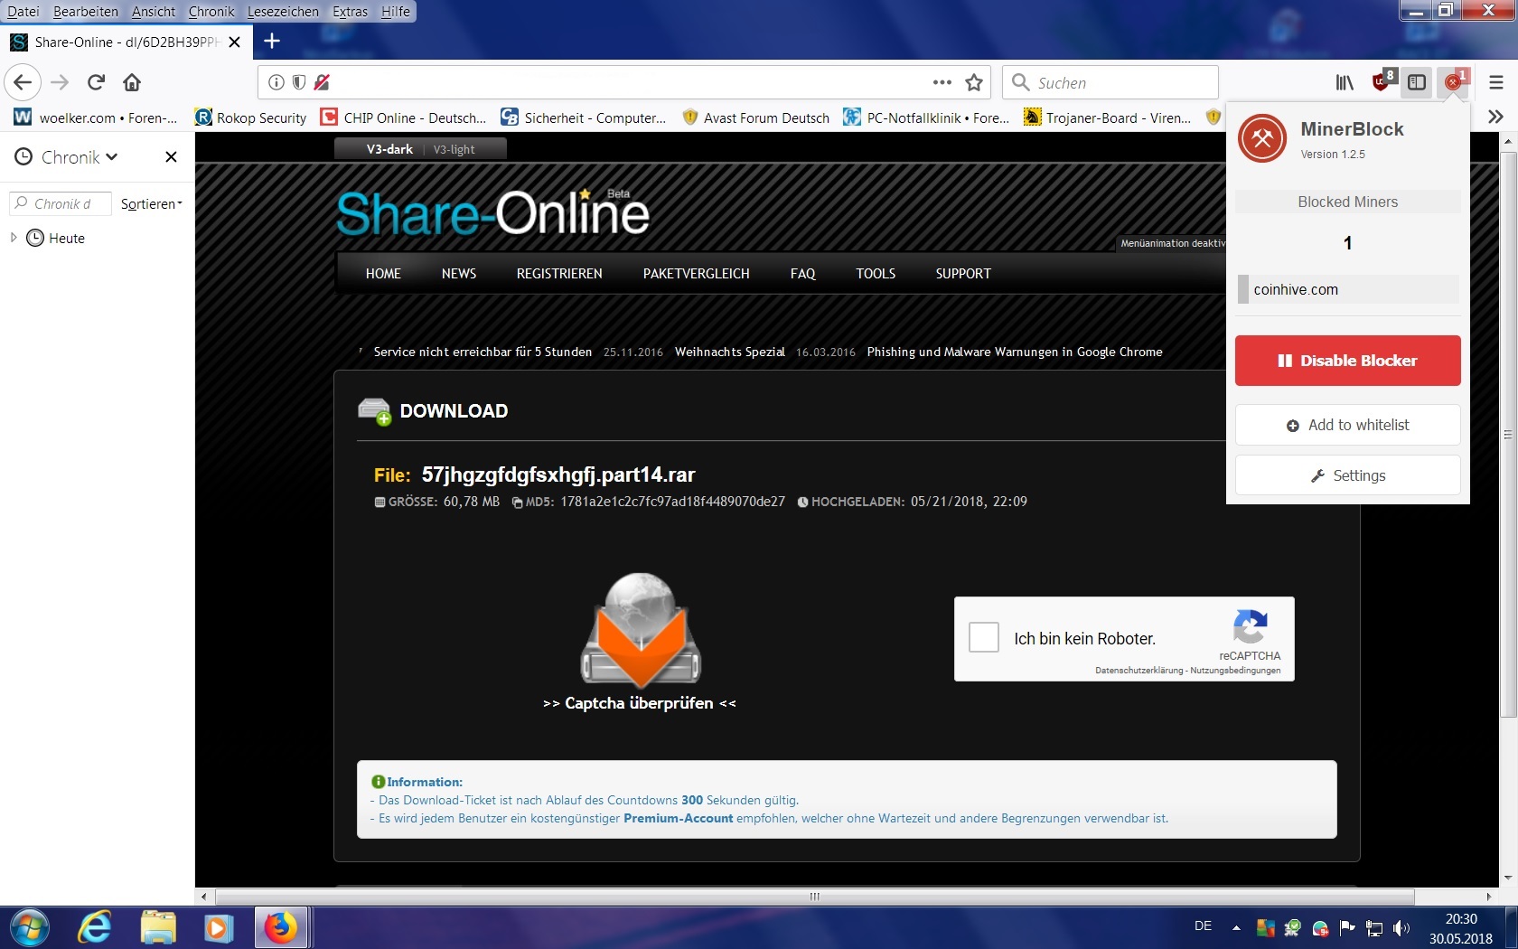Open Internet Explorer from the taskbar
The height and width of the screenshot is (949, 1518).
[94, 928]
